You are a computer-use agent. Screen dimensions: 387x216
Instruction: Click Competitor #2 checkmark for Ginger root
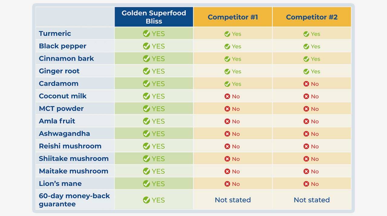306,72
